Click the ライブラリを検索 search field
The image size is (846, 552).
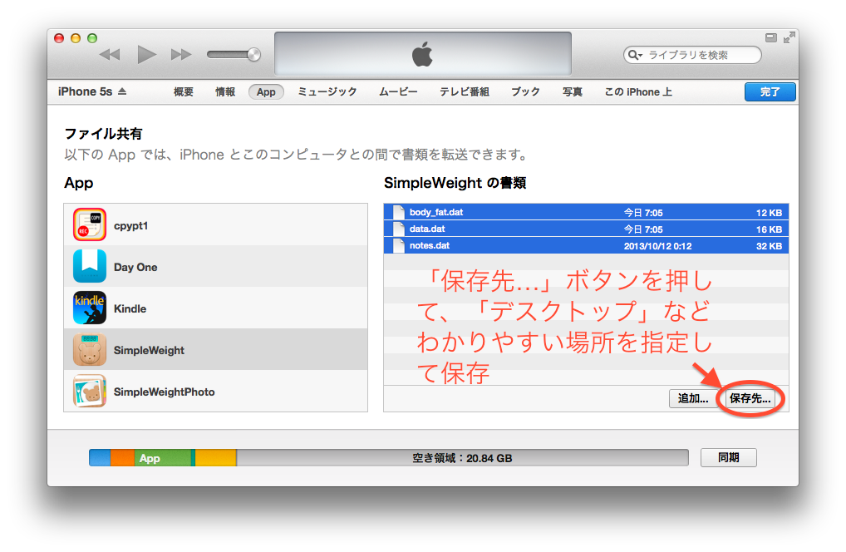(x=700, y=55)
